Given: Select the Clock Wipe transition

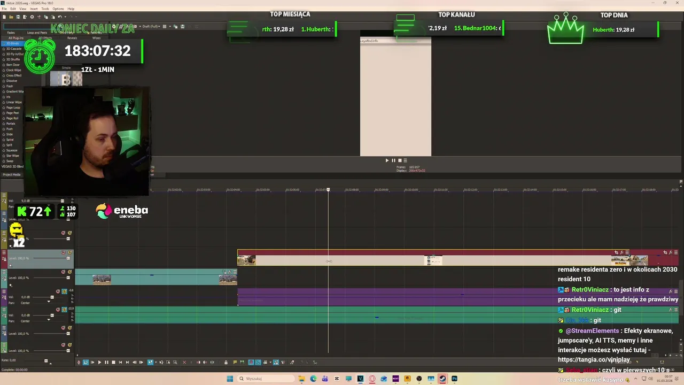Looking at the screenshot, I should [13, 70].
